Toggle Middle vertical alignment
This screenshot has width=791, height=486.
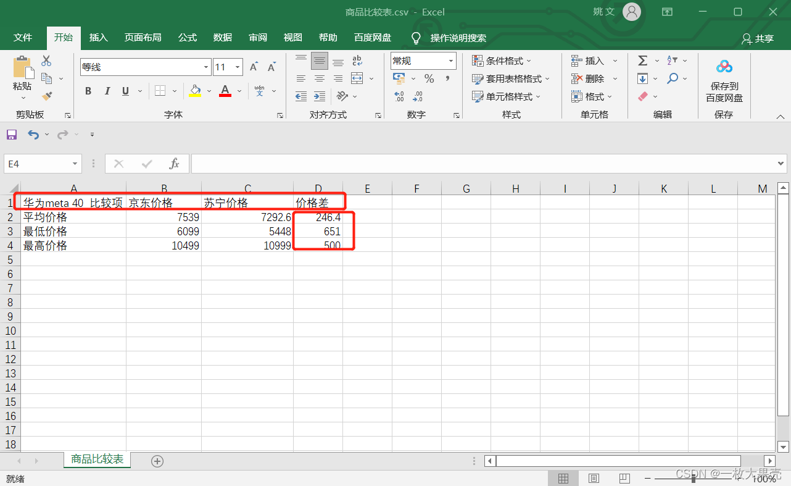pos(320,61)
